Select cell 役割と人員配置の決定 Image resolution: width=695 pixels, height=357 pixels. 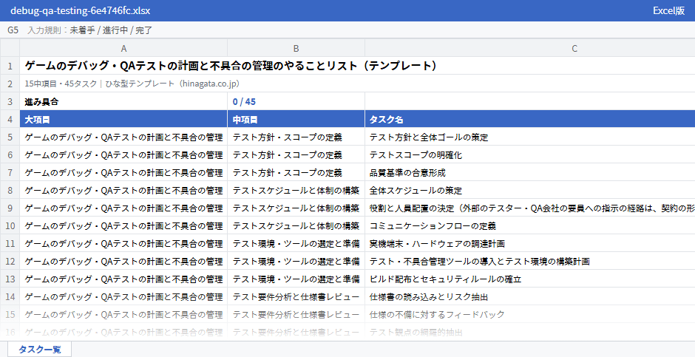(530, 208)
